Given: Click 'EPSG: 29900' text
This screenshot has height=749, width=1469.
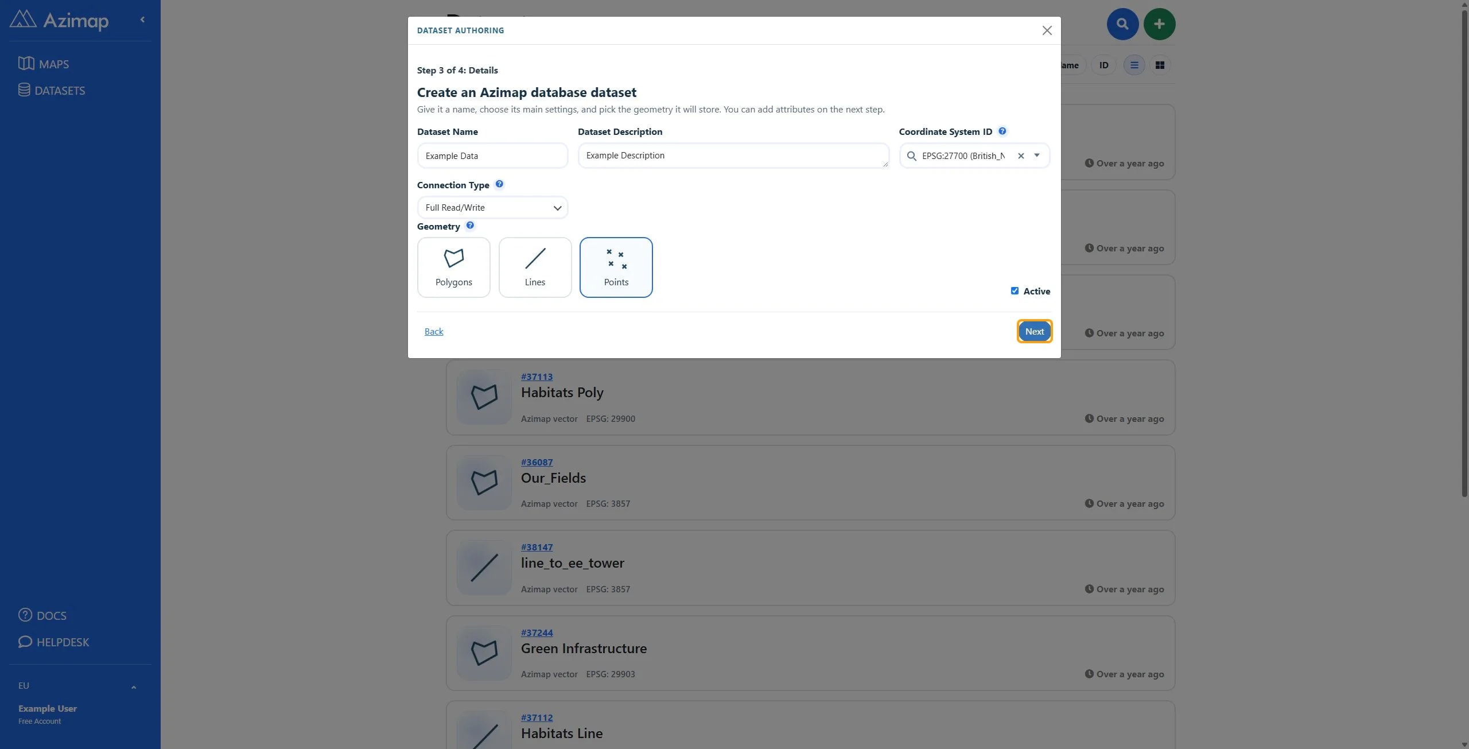Looking at the screenshot, I should pyautogui.click(x=610, y=418).
